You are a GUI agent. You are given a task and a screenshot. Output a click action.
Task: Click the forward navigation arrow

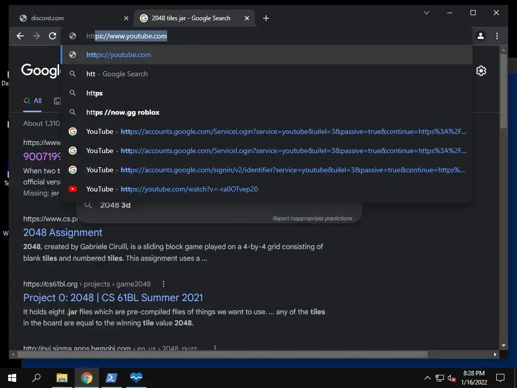[x=36, y=36]
